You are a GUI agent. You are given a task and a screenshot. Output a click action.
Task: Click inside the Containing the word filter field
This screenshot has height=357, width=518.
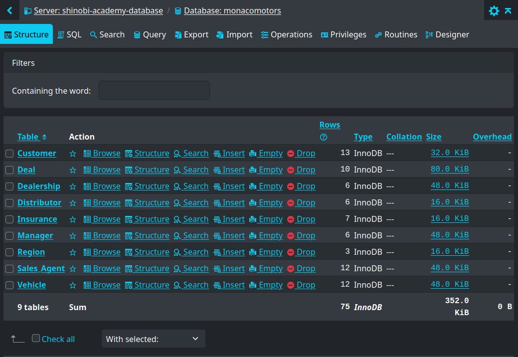(x=154, y=90)
